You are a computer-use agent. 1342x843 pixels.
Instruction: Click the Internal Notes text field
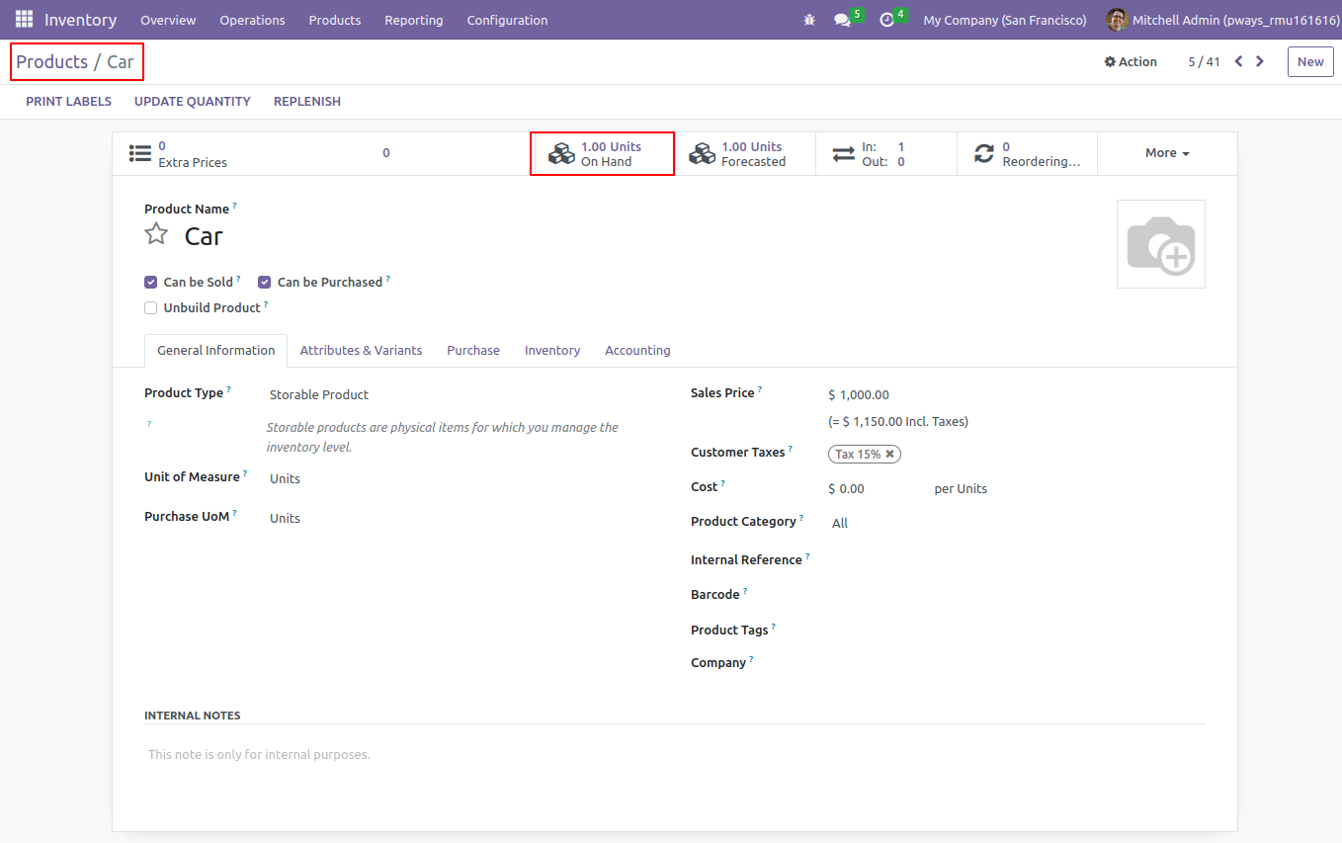(x=674, y=755)
